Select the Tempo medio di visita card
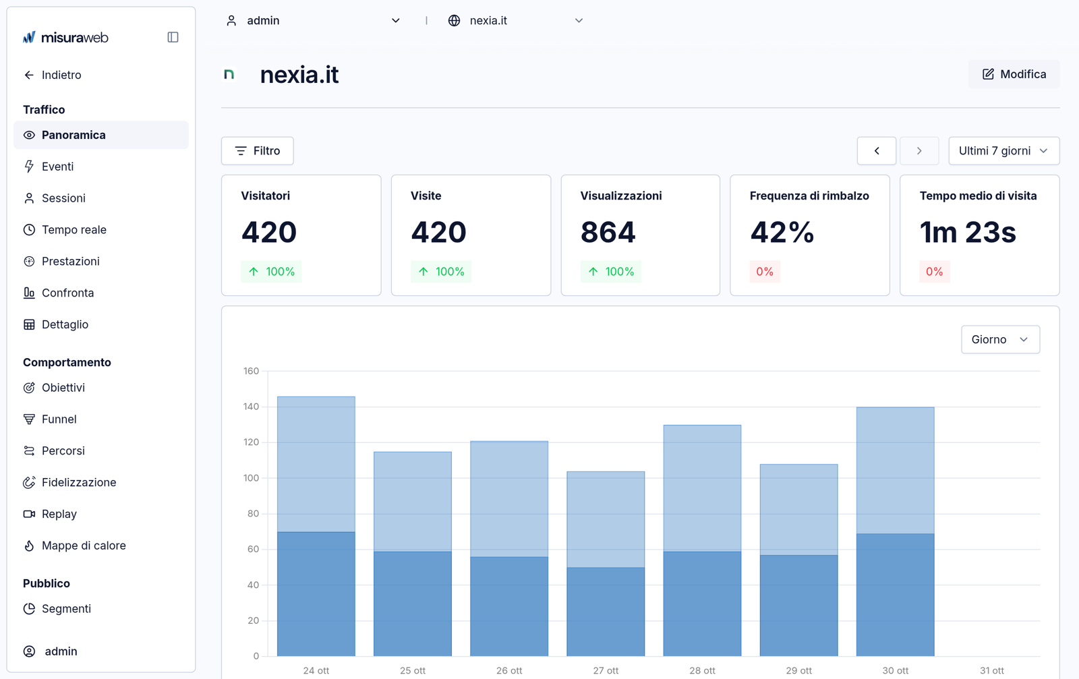 [x=980, y=235]
